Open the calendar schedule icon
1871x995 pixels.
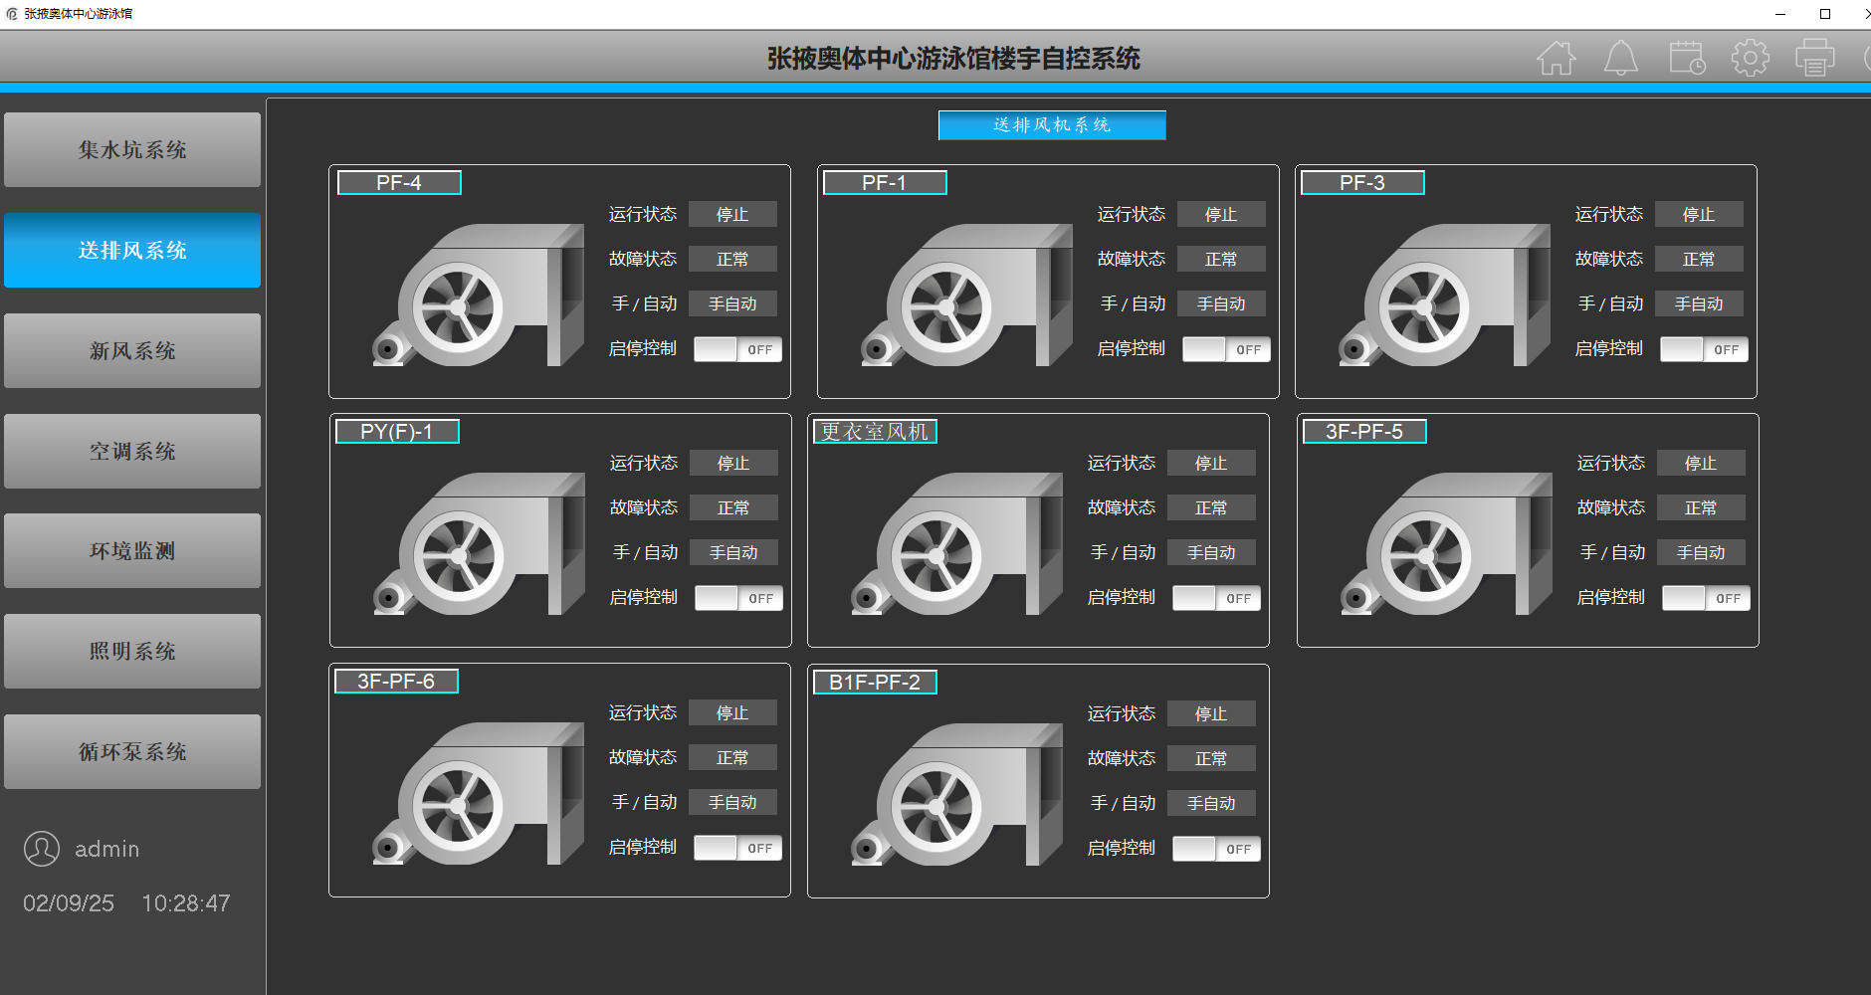(x=1686, y=58)
